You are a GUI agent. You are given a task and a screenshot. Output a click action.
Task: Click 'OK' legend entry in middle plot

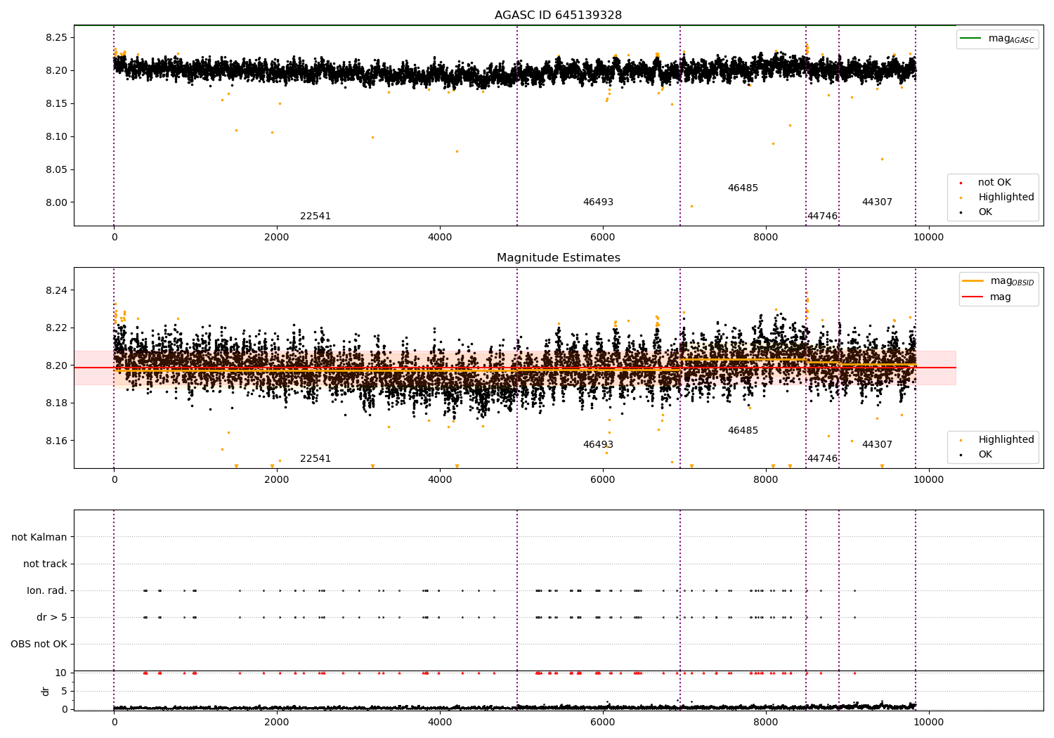[x=977, y=455]
